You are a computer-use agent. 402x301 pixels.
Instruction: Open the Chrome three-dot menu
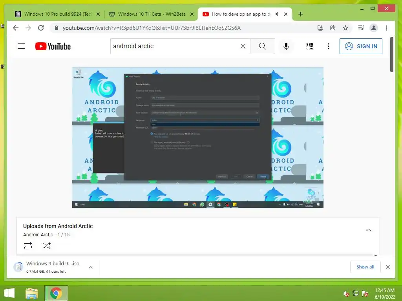(x=386, y=28)
